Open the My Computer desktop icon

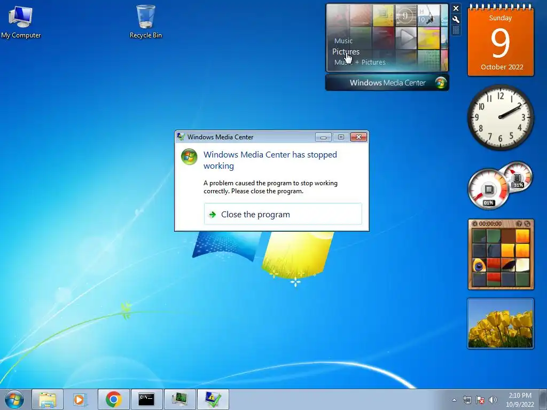pos(21,21)
